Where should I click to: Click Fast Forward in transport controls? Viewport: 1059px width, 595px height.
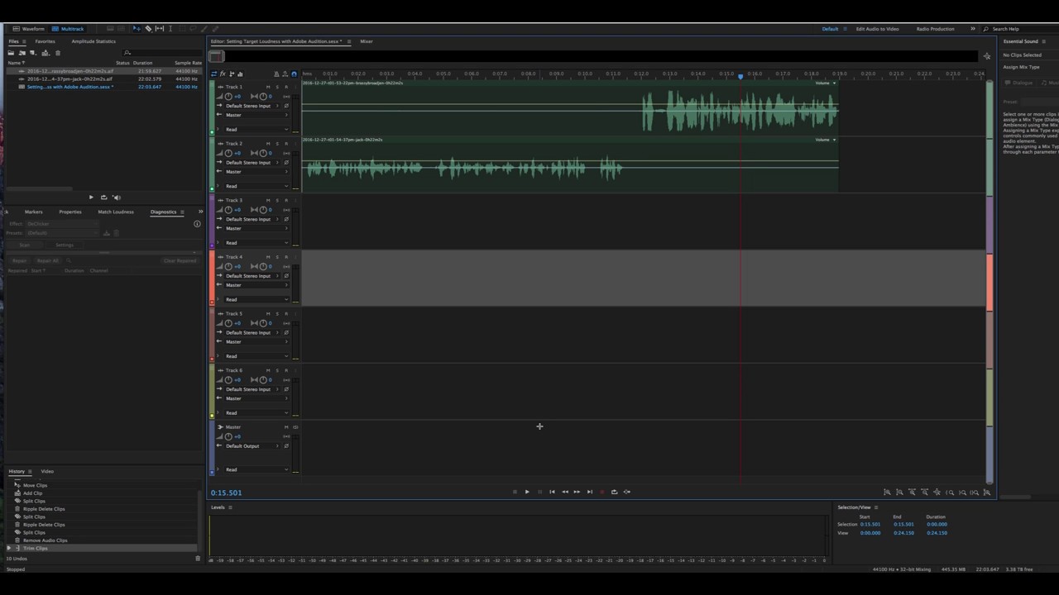pyautogui.click(x=577, y=492)
